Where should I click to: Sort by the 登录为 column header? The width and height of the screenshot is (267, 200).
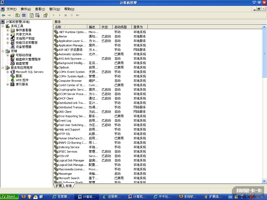coord(140,27)
